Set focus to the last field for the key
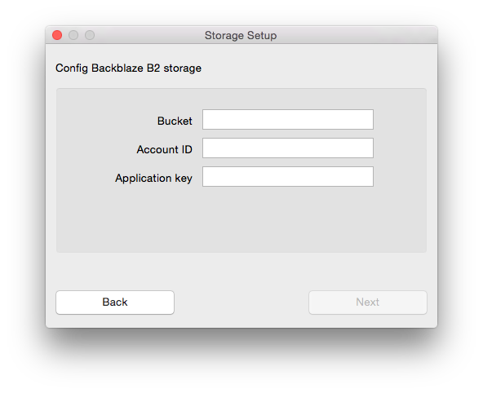 click(x=288, y=177)
